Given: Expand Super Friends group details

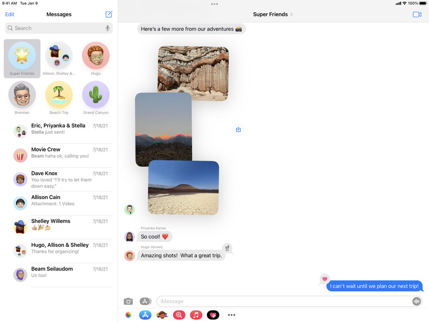Looking at the screenshot, I should (273, 14).
